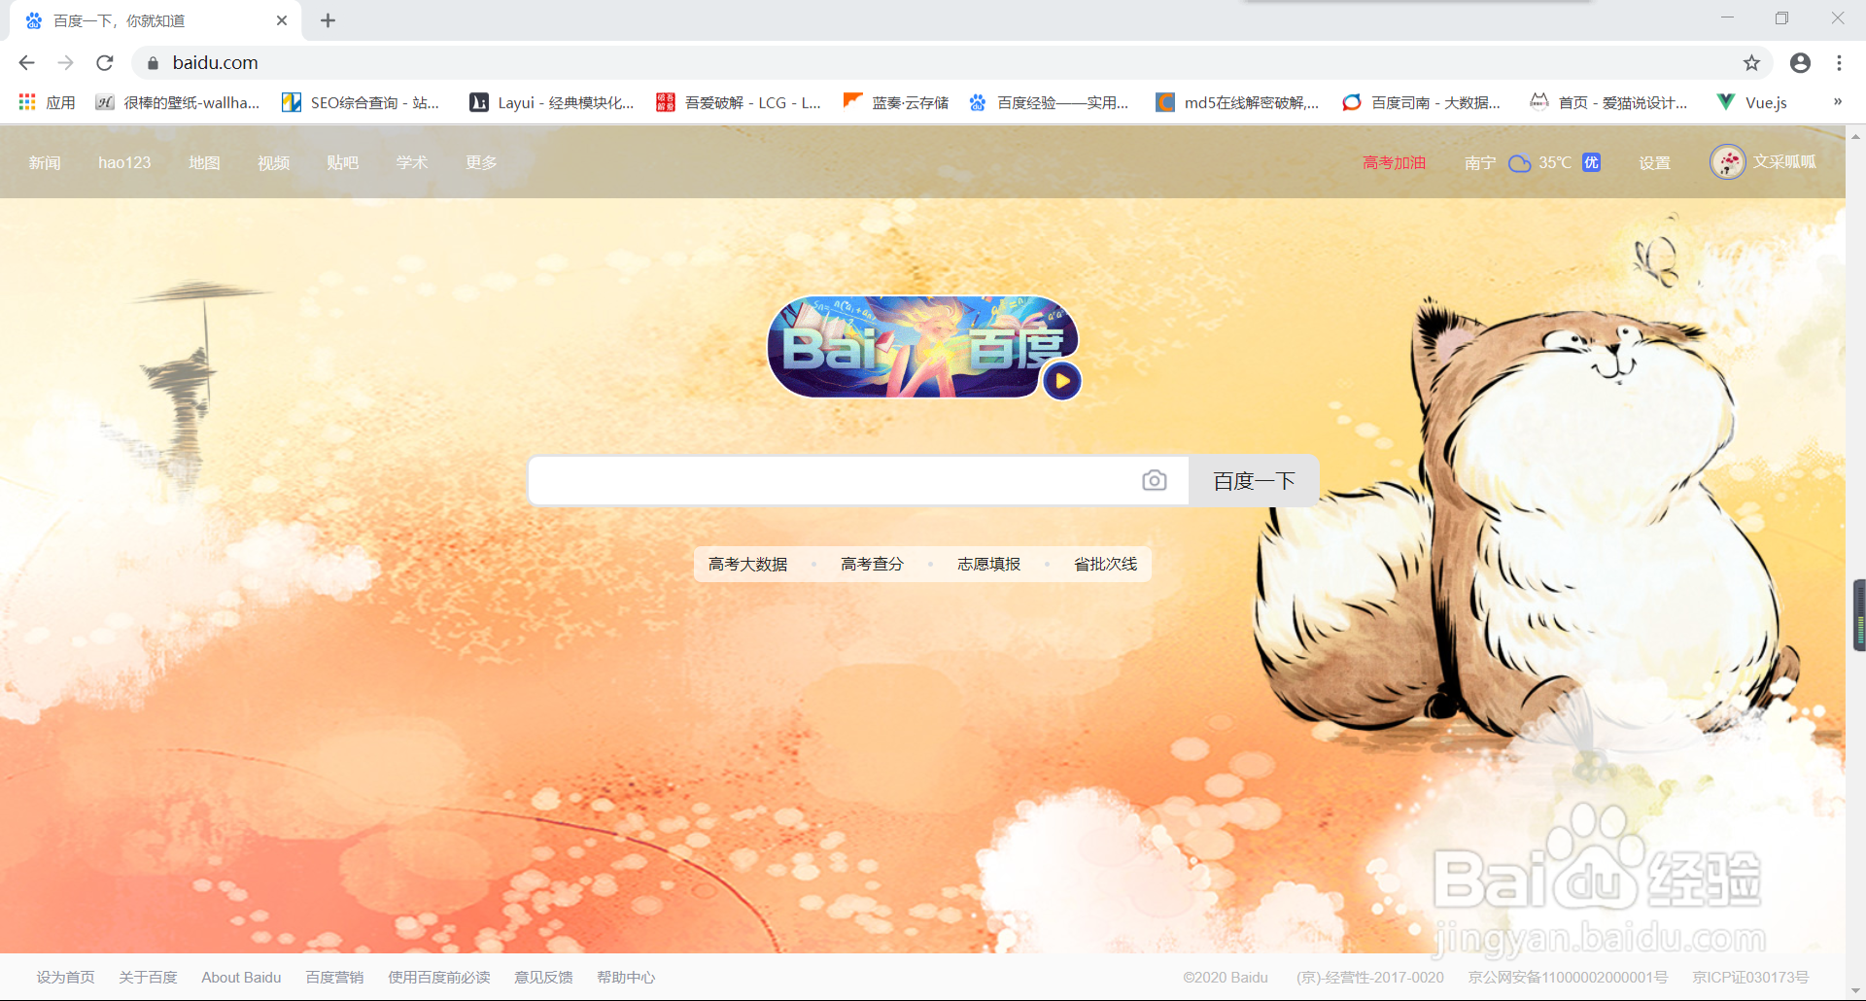Click the 优 air quality badge

coord(1591,162)
